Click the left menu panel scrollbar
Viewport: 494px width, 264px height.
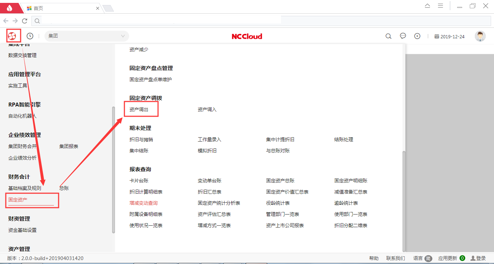[114, 170]
